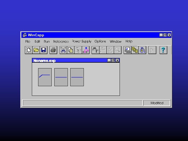
Task: Open the Options menu
Action: [x=100, y=42]
